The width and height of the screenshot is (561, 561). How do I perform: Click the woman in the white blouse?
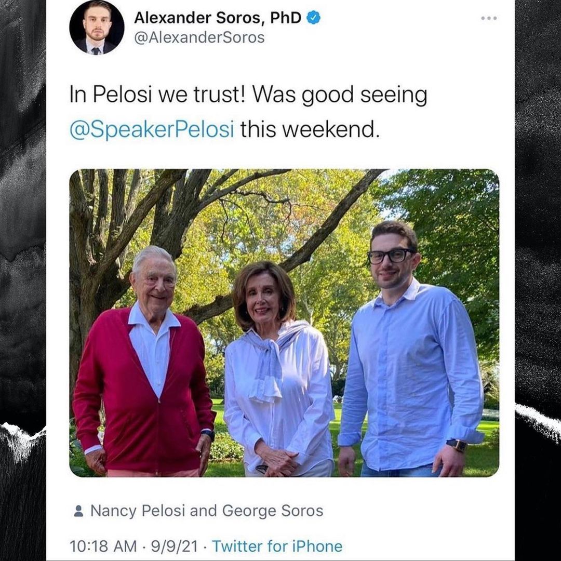click(x=279, y=369)
